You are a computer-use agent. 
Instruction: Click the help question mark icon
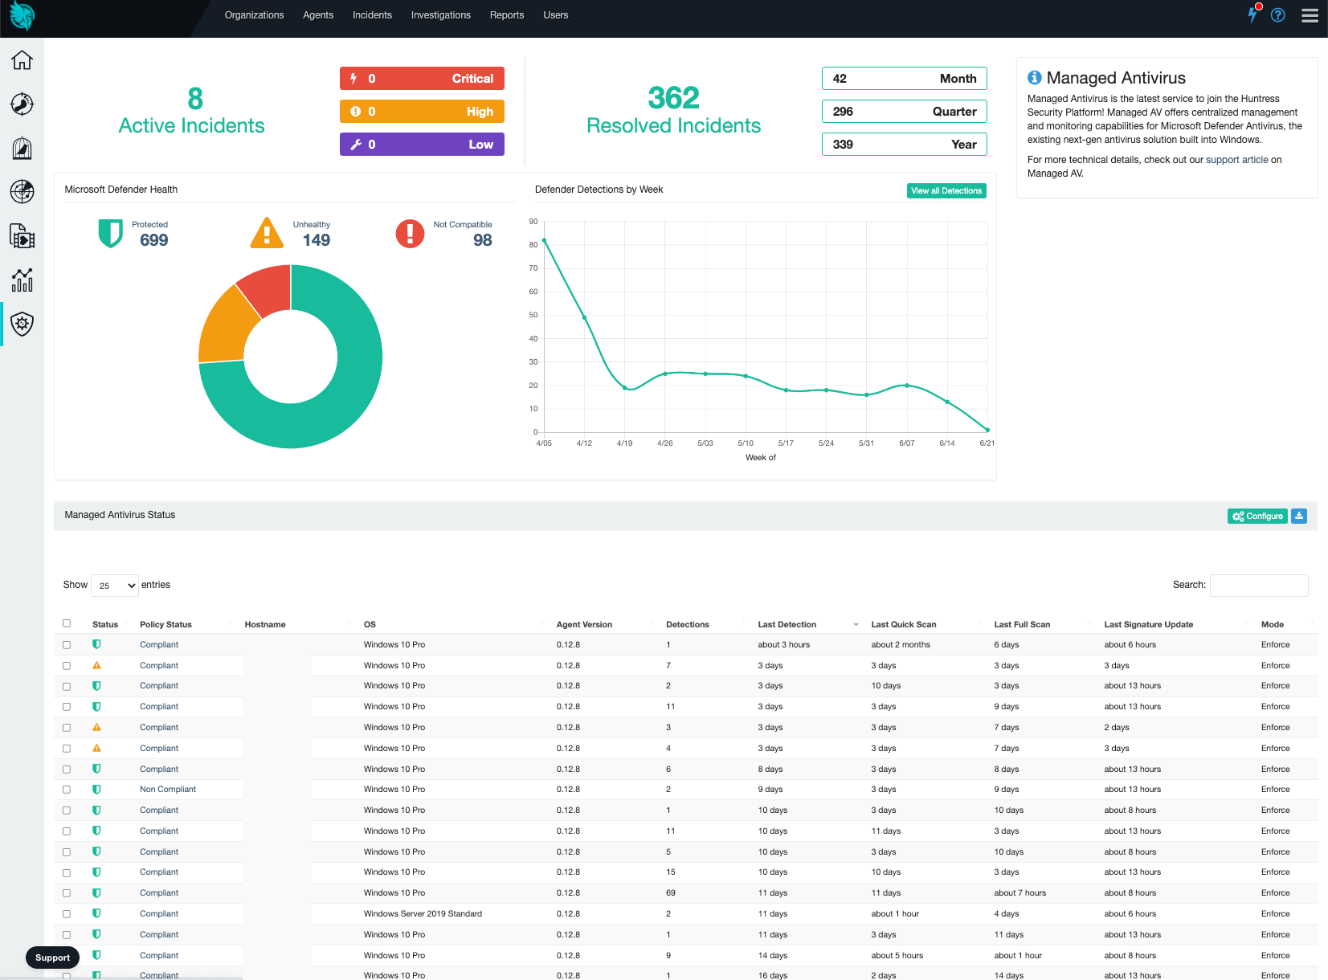[1277, 15]
